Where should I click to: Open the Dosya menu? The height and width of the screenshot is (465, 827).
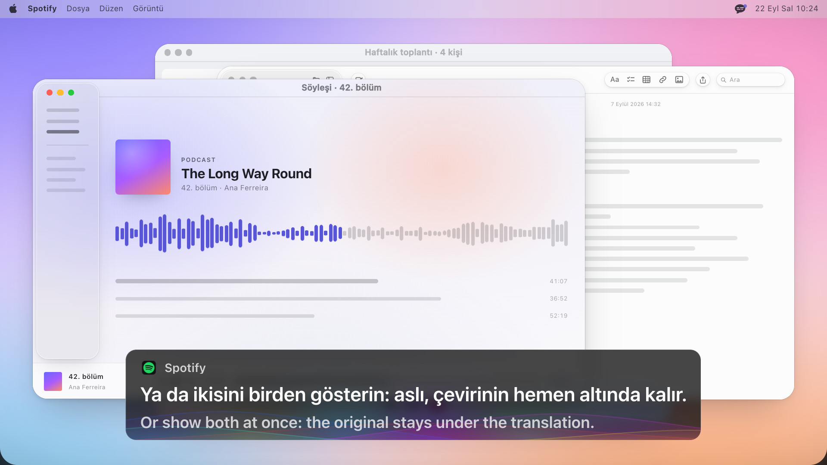coord(78,9)
